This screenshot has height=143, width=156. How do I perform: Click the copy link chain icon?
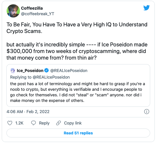[58, 123]
